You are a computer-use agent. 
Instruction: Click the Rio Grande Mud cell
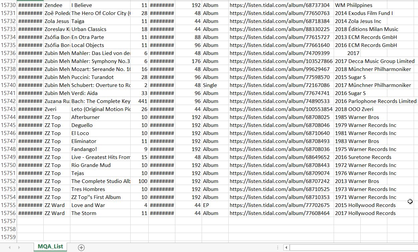tap(100, 165)
